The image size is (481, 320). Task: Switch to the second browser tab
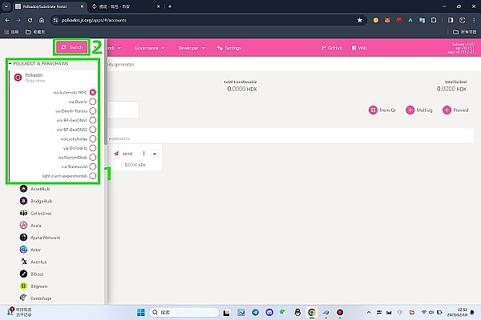click(126, 6)
